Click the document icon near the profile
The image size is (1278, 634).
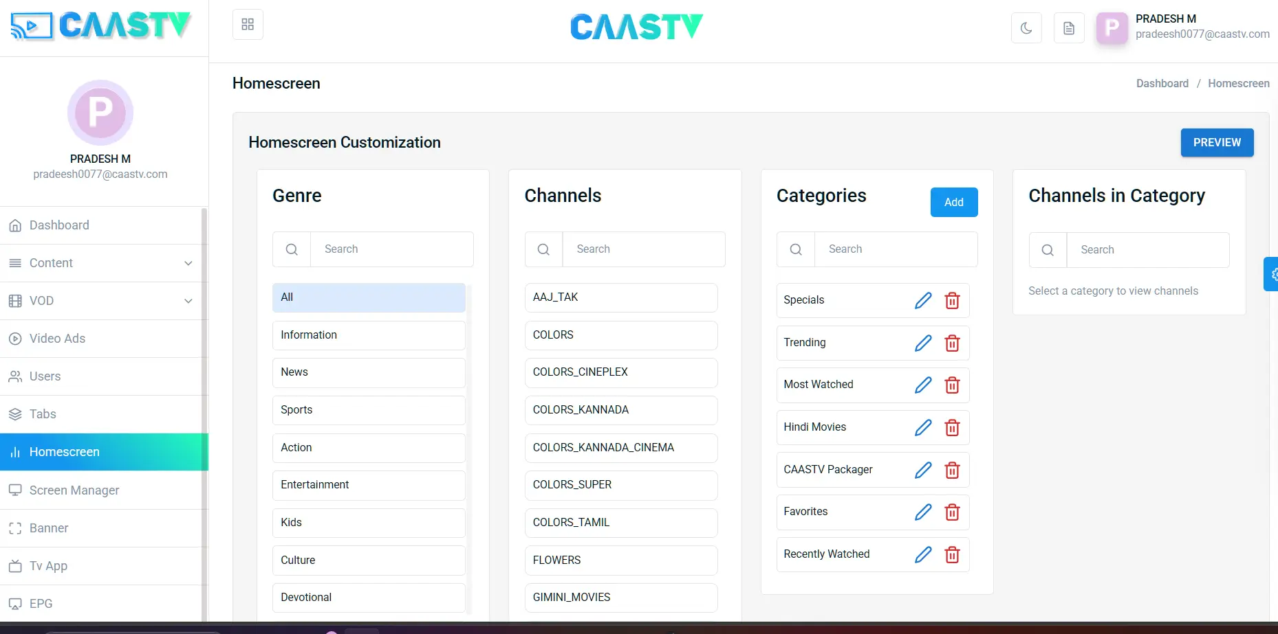1068,27
